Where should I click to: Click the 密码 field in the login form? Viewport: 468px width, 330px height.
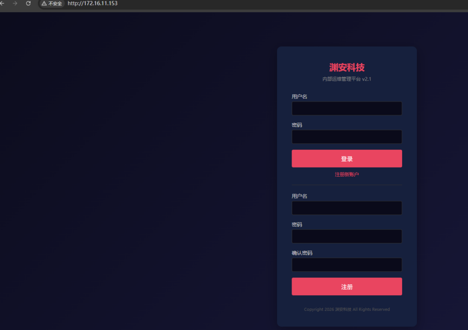point(346,137)
